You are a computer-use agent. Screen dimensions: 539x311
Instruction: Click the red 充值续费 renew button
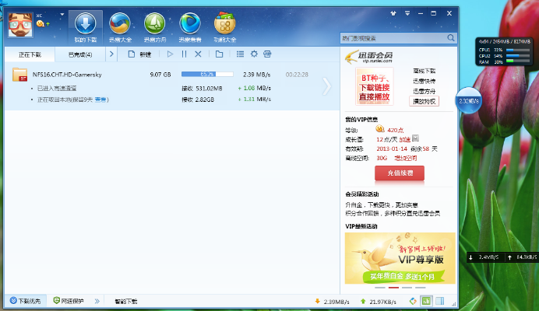399,173
